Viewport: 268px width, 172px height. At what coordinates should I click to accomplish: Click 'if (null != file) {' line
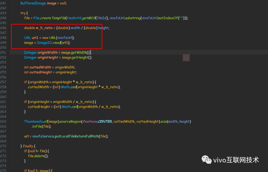(37, 151)
